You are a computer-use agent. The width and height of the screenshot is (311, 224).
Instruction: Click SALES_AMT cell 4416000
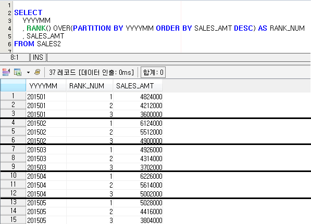pyautogui.click(x=138, y=212)
